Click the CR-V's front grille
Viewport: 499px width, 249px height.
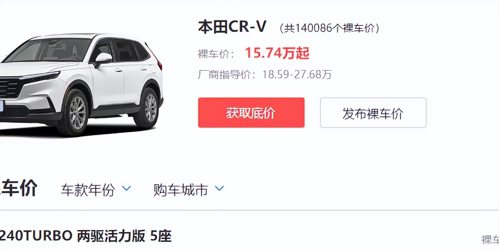[x=10, y=87]
